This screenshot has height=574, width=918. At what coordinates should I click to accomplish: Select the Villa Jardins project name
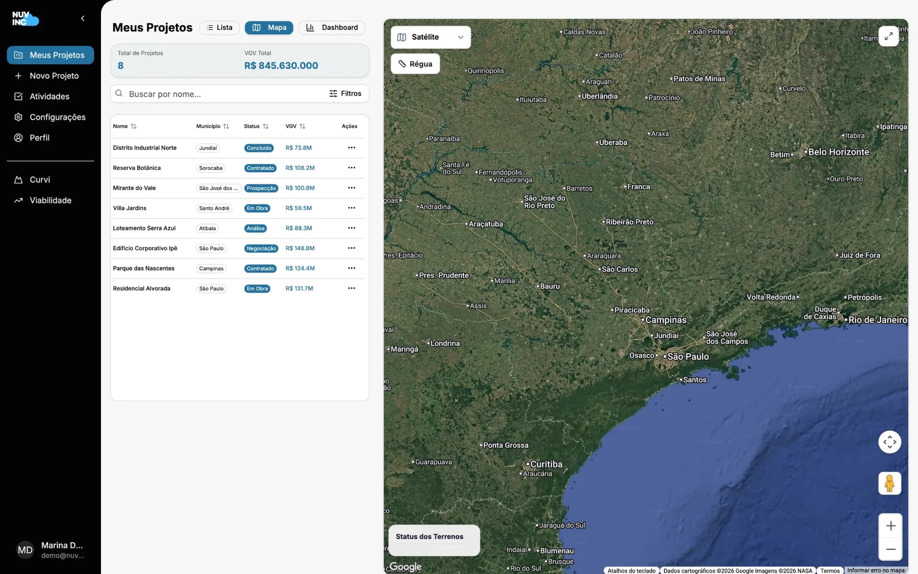coord(129,208)
